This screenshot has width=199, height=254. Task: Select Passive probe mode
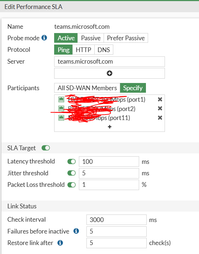[91, 38]
